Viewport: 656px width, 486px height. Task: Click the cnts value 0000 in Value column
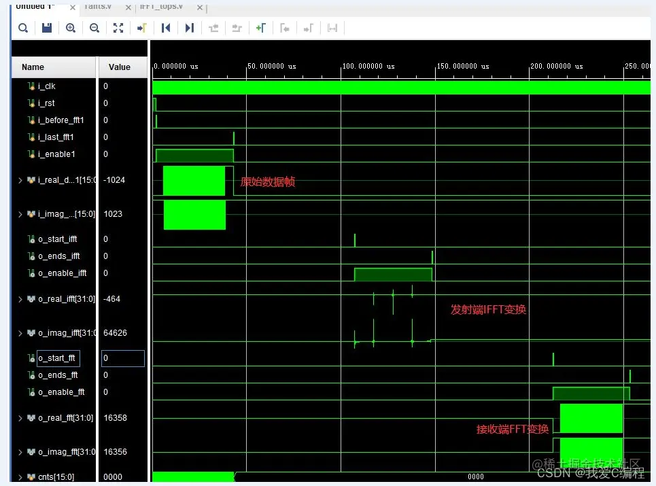113,476
